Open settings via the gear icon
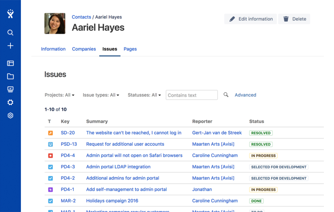The height and width of the screenshot is (212, 334). pyautogui.click(x=10, y=102)
